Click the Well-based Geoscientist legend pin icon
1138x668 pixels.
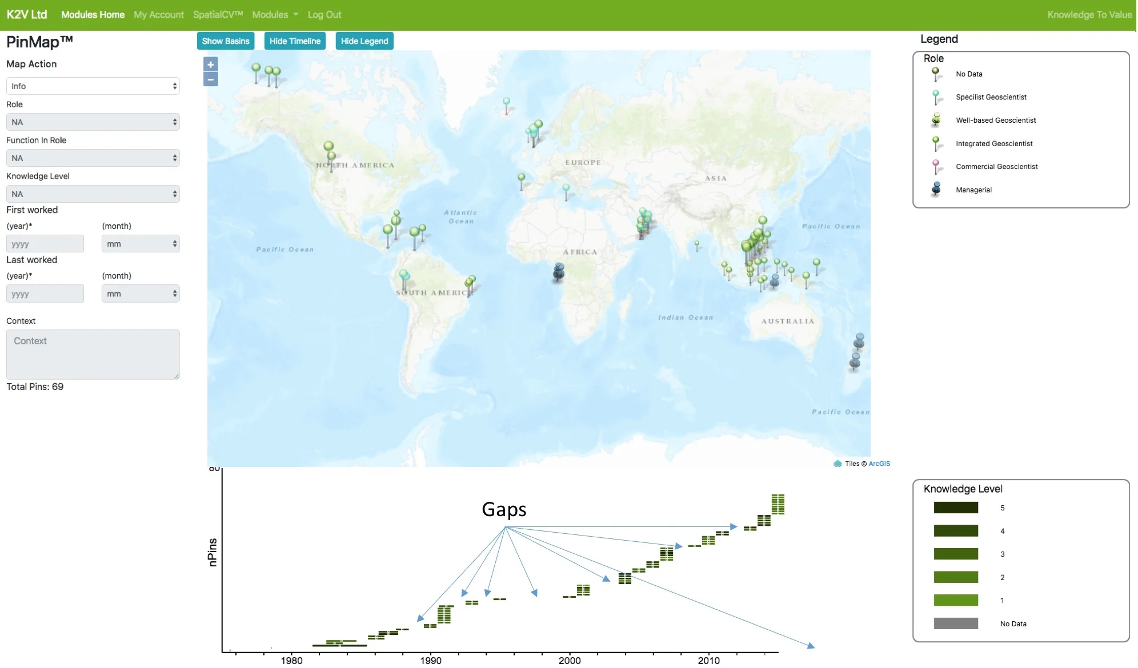click(936, 120)
